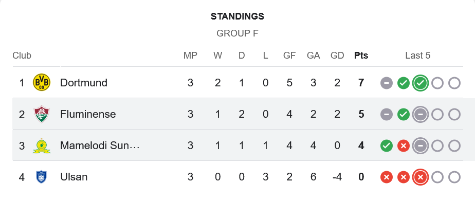The height and width of the screenshot is (201, 475).
Task: Click the Fluminense club crest
Action: pos(42,114)
